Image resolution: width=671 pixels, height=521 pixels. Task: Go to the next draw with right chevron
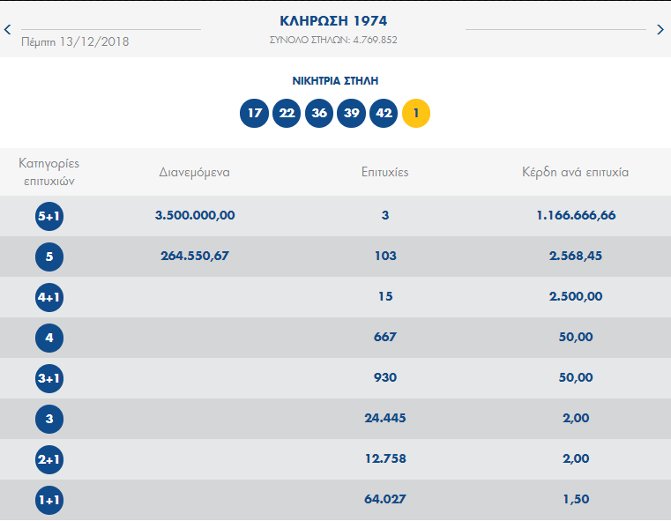click(660, 30)
